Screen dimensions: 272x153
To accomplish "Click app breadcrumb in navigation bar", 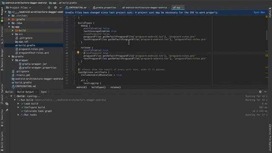I will point(53,3).
